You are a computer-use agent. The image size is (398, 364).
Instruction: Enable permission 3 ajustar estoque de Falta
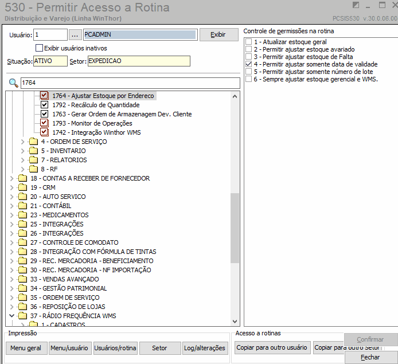click(x=248, y=57)
